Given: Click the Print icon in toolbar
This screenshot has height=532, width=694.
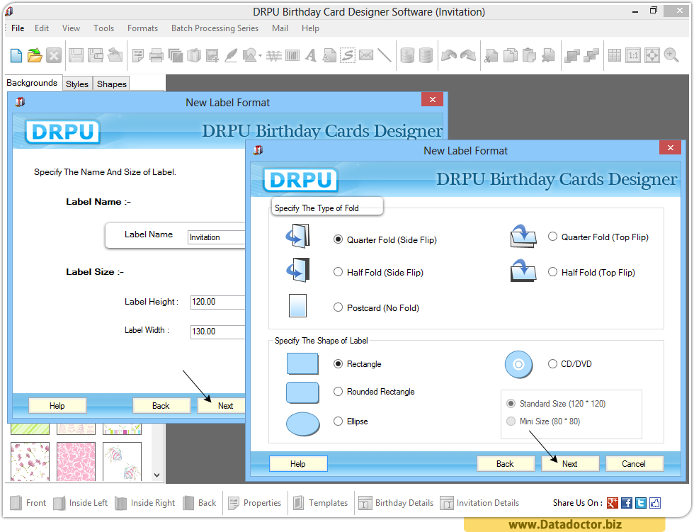Looking at the screenshot, I should (x=157, y=56).
